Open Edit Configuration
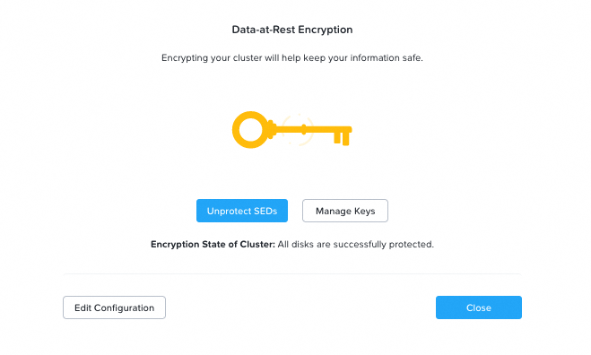The height and width of the screenshot is (355, 591). click(114, 307)
